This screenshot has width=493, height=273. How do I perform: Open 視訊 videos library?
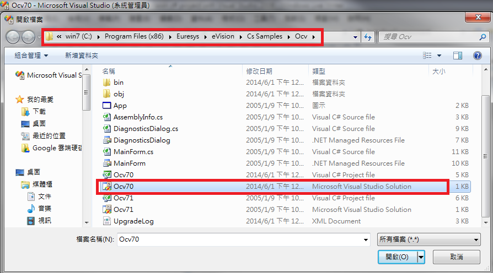point(39,221)
